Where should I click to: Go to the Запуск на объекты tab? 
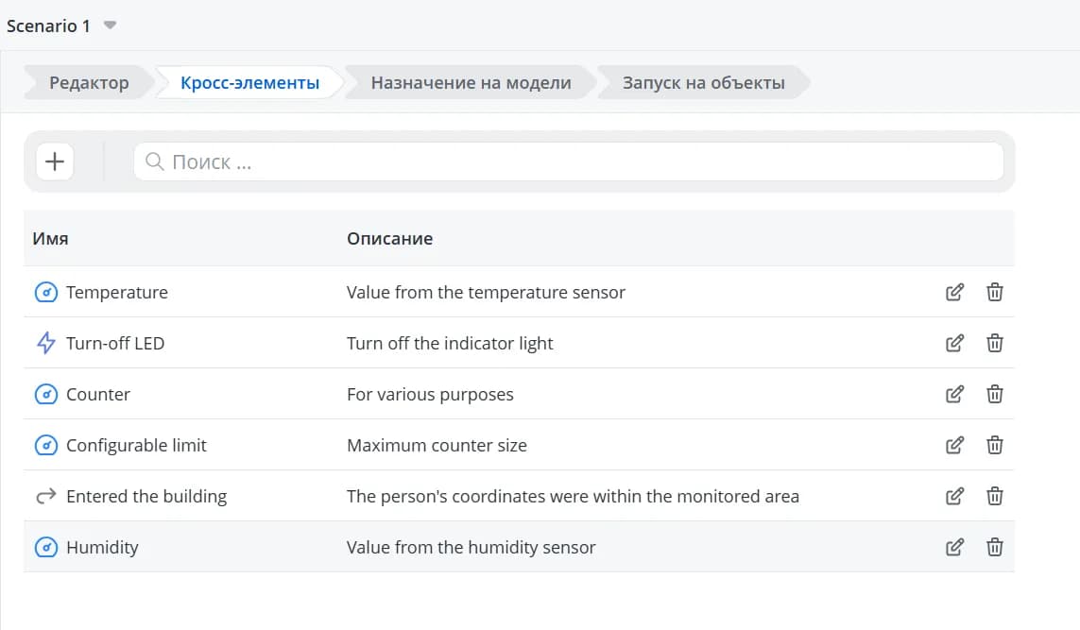[703, 82]
